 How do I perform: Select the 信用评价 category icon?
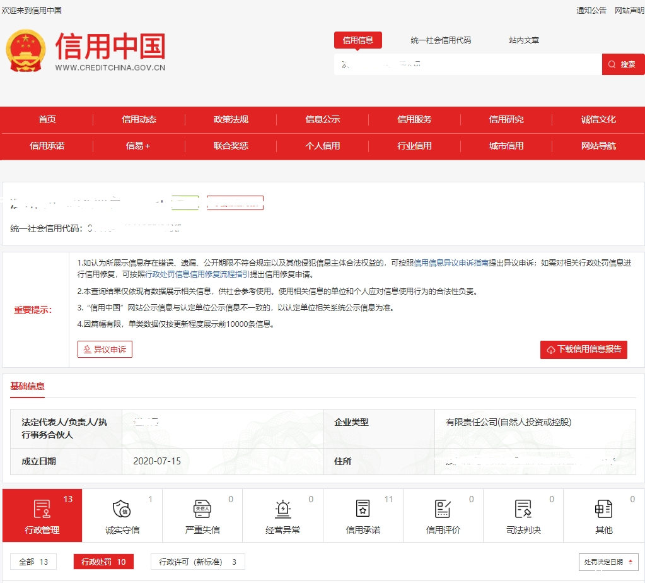443,509
